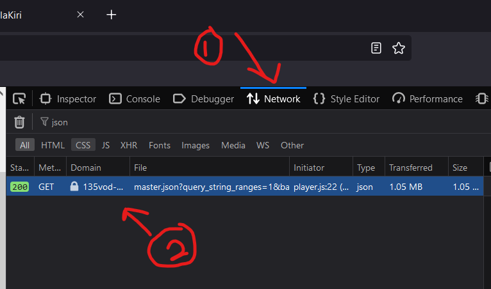Screen dimensions: 491x289
Task: Click the json type cell in request row
Action: point(365,187)
